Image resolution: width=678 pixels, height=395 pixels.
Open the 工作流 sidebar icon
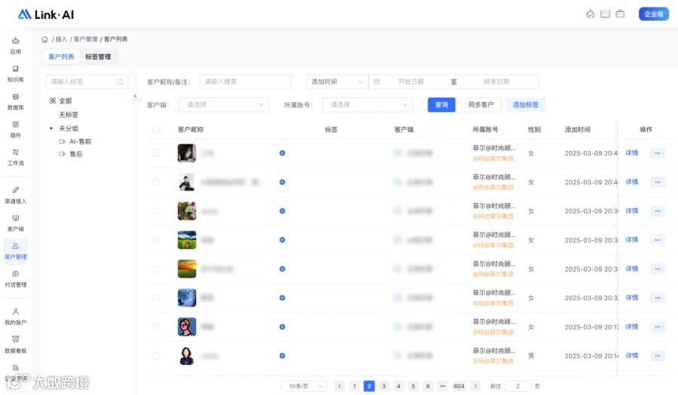click(16, 157)
